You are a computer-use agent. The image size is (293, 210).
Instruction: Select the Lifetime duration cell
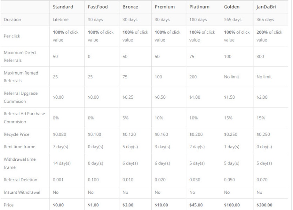click(x=60, y=19)
